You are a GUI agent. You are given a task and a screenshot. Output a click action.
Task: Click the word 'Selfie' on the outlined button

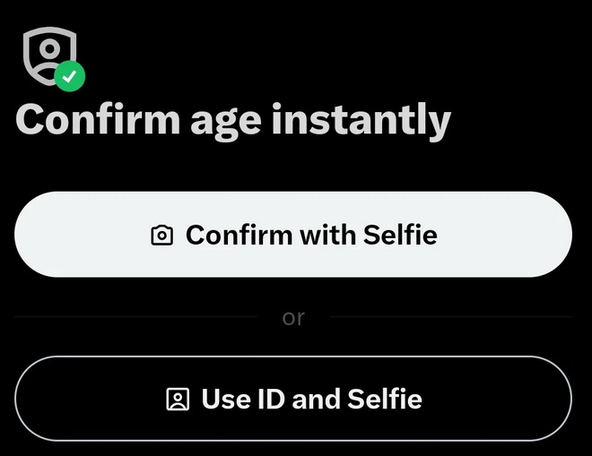point(385,399)
